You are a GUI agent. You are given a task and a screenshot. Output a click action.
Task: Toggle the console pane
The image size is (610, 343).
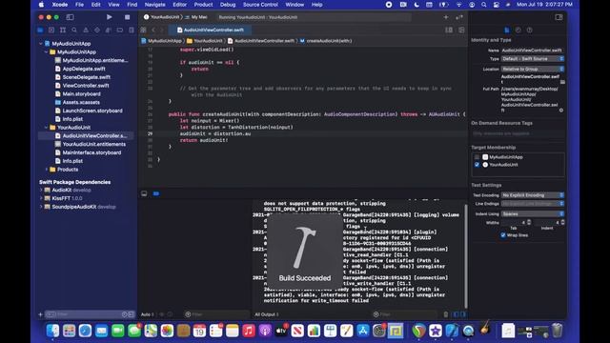click(463, 314)
